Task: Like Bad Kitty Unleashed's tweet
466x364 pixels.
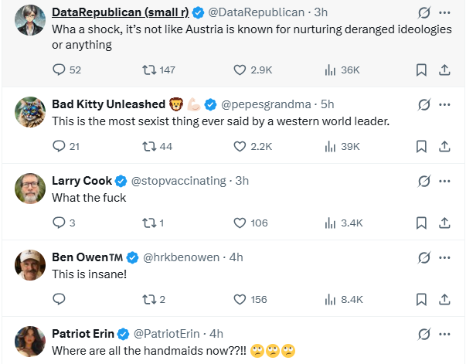Action: click(x=240, y=146)
